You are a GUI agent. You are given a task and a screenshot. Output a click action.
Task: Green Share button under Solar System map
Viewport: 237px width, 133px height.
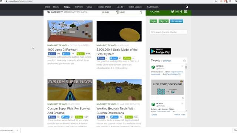(127, 58)
